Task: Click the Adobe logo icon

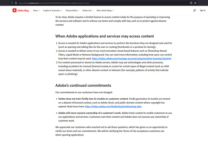Action: [15, 10]
